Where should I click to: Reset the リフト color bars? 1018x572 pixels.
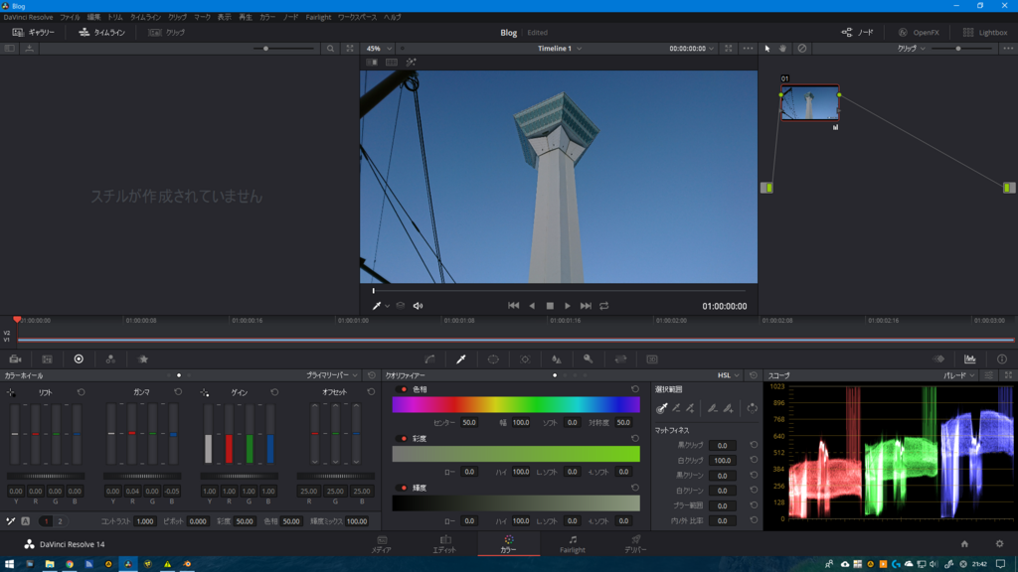pos(82,392)
